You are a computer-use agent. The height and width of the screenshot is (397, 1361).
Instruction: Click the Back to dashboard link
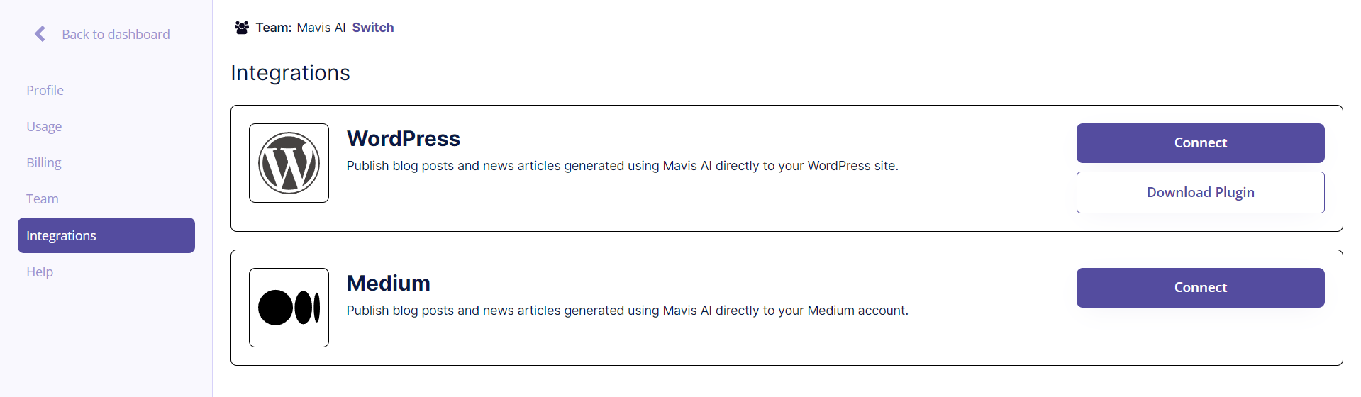coord(116,34)
